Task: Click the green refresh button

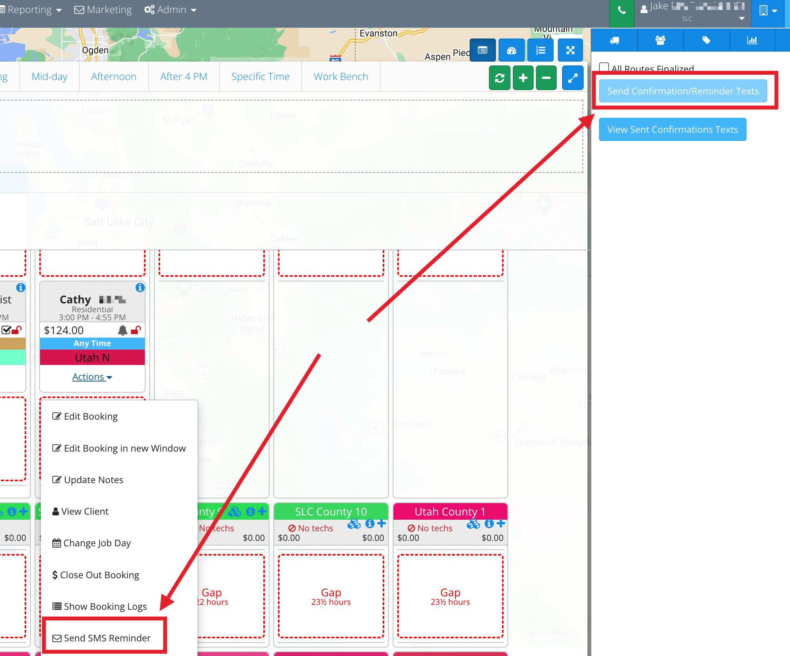Action: tap(499, 78)
